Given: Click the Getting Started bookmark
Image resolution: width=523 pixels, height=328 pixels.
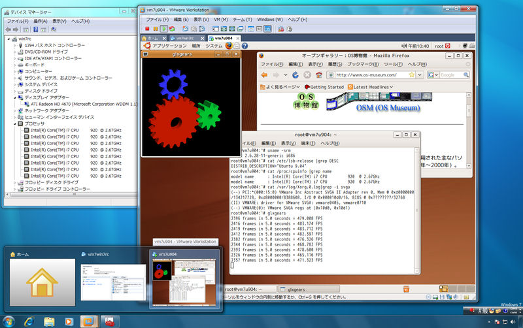Looking at the screenshot, I should point(324,87).
